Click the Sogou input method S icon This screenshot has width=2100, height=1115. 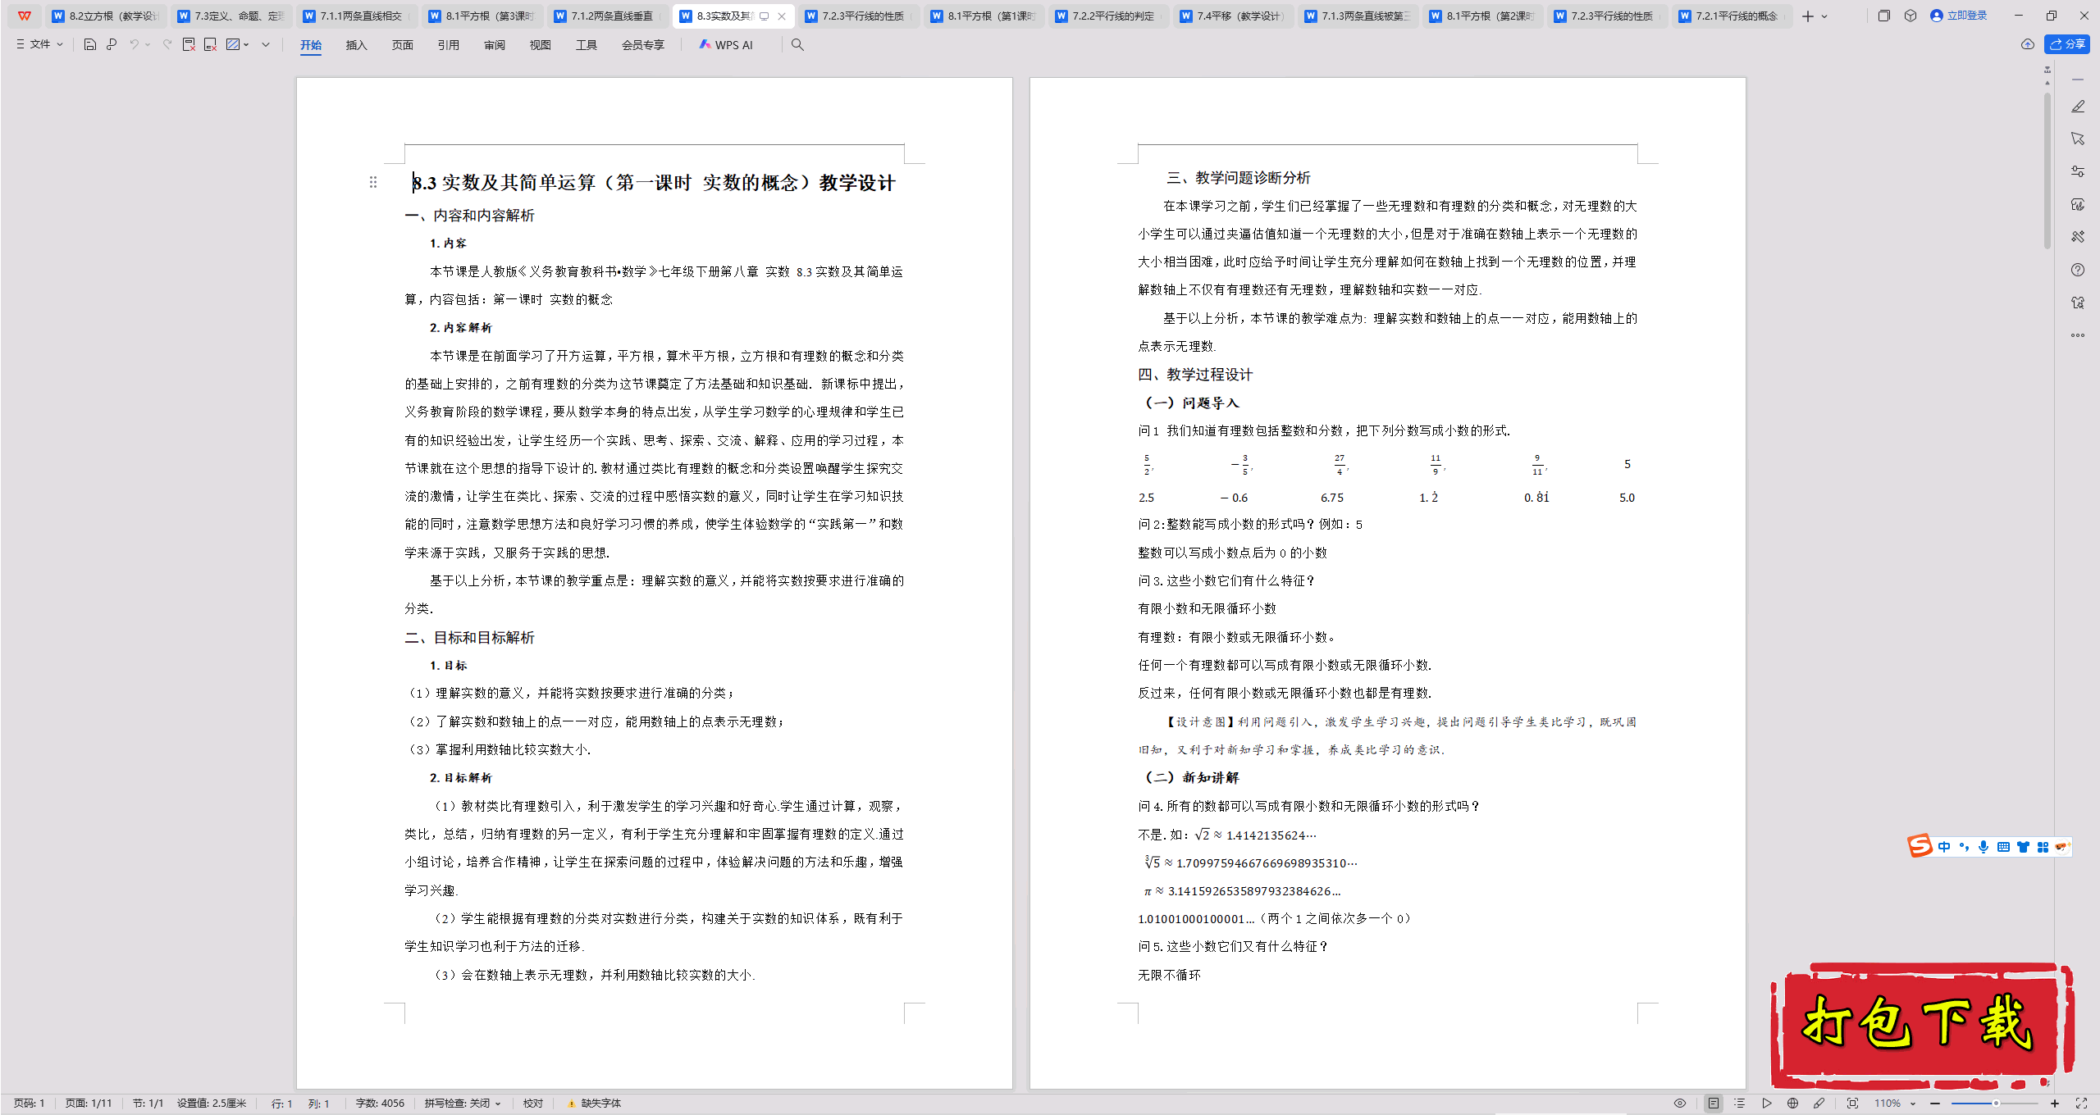tap(1920, 846)
